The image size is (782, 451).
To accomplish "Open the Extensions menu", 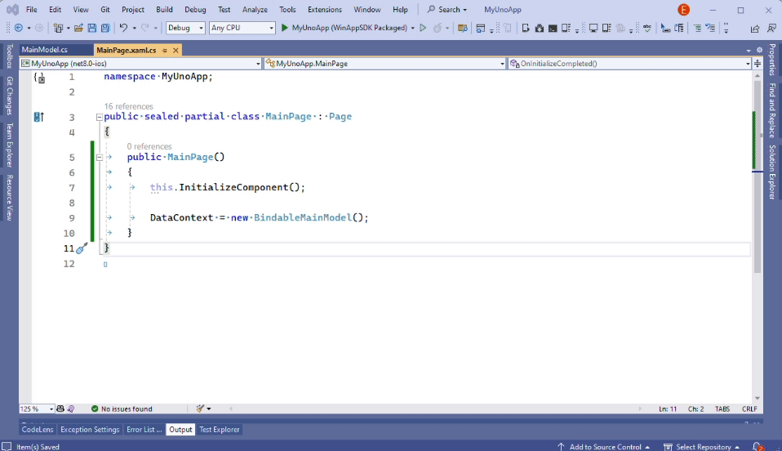I will (325, 10).
